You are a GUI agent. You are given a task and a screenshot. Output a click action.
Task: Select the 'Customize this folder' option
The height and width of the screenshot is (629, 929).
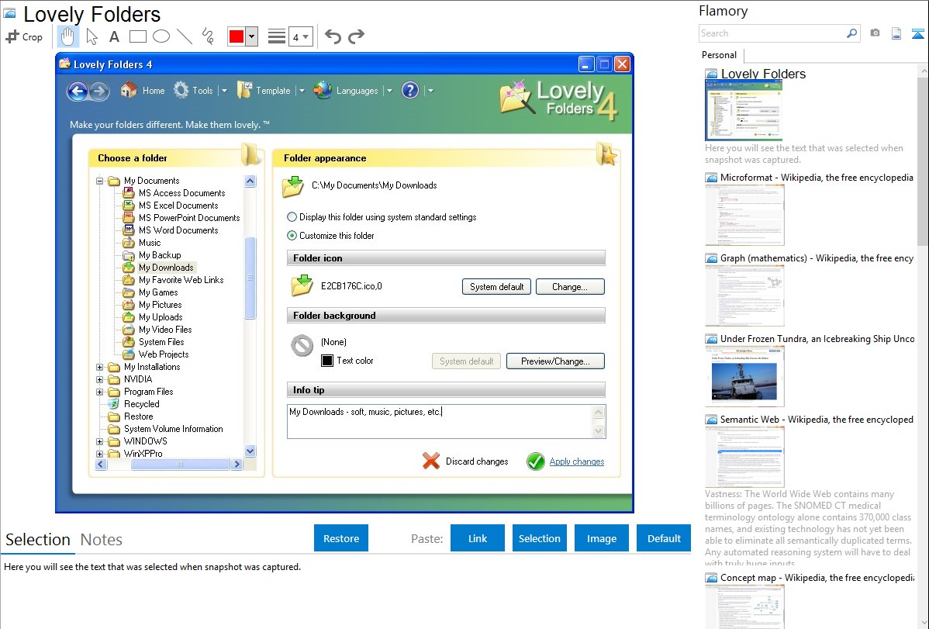pyautogui.click(x=292, y=236)
